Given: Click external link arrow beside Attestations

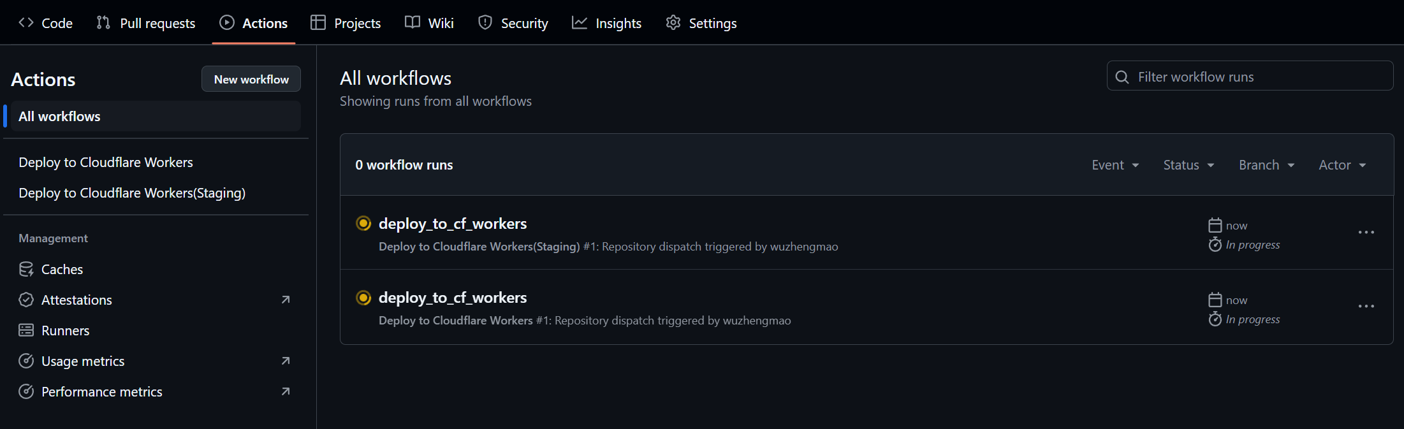Looking at the screenshot, I should [286, 300].
